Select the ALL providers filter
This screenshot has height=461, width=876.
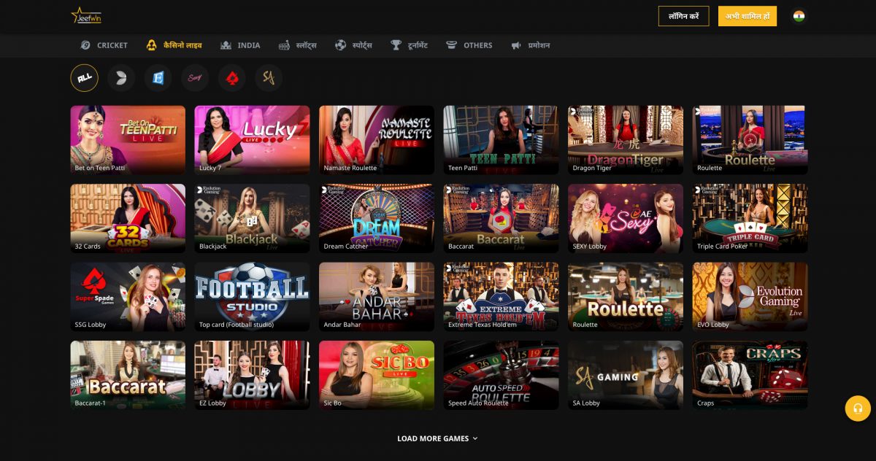[84, 78]
